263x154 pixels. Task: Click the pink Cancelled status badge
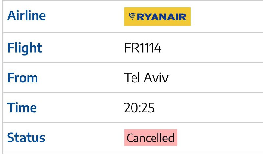point(151,138)
